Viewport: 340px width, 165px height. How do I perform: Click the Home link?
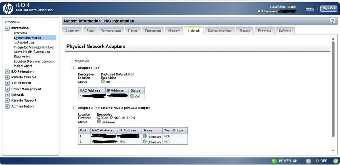[x=310, y=9]
